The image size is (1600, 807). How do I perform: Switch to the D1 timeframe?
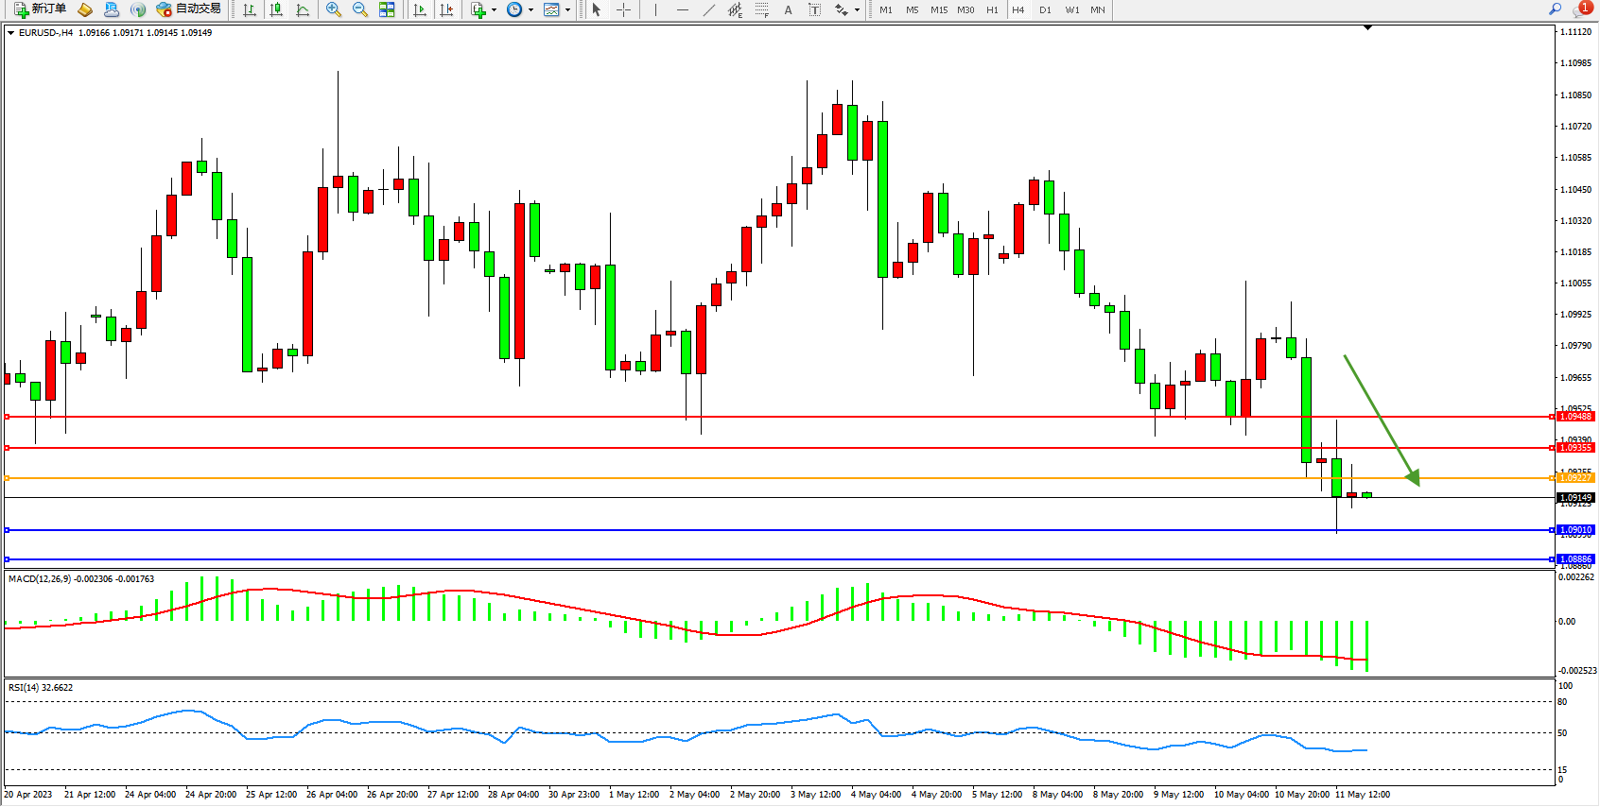click(x=1045, y=9)
